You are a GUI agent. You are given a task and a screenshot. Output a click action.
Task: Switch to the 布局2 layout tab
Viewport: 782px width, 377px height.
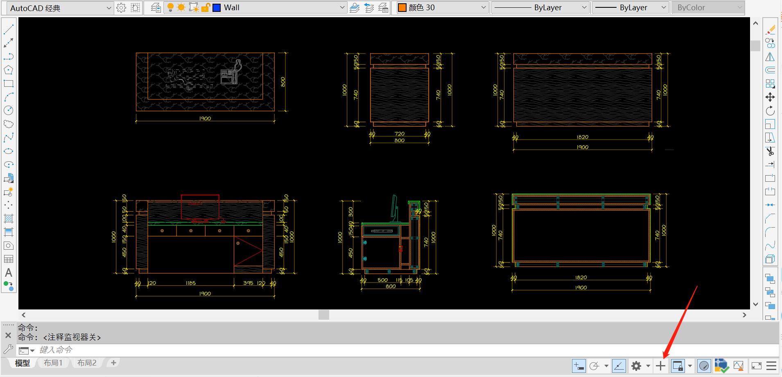click(x=87, y=363)
